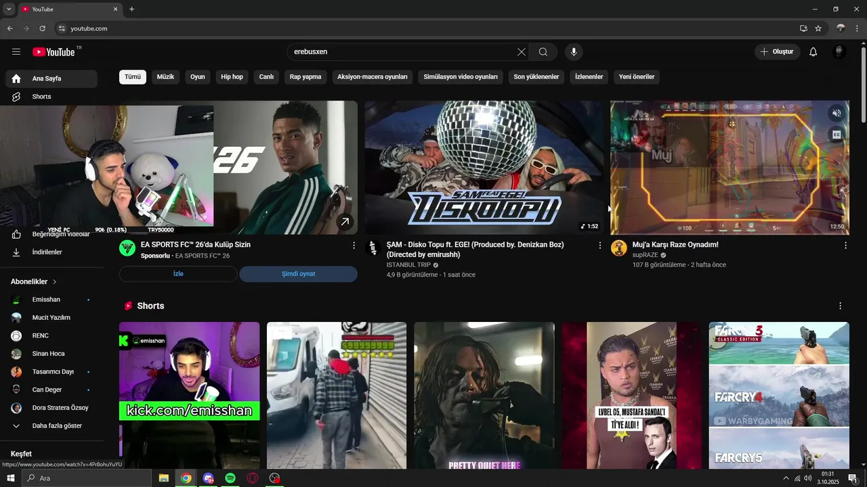
Task: View site information icon beside youtube.com
Action: click(x=62, y=28)
